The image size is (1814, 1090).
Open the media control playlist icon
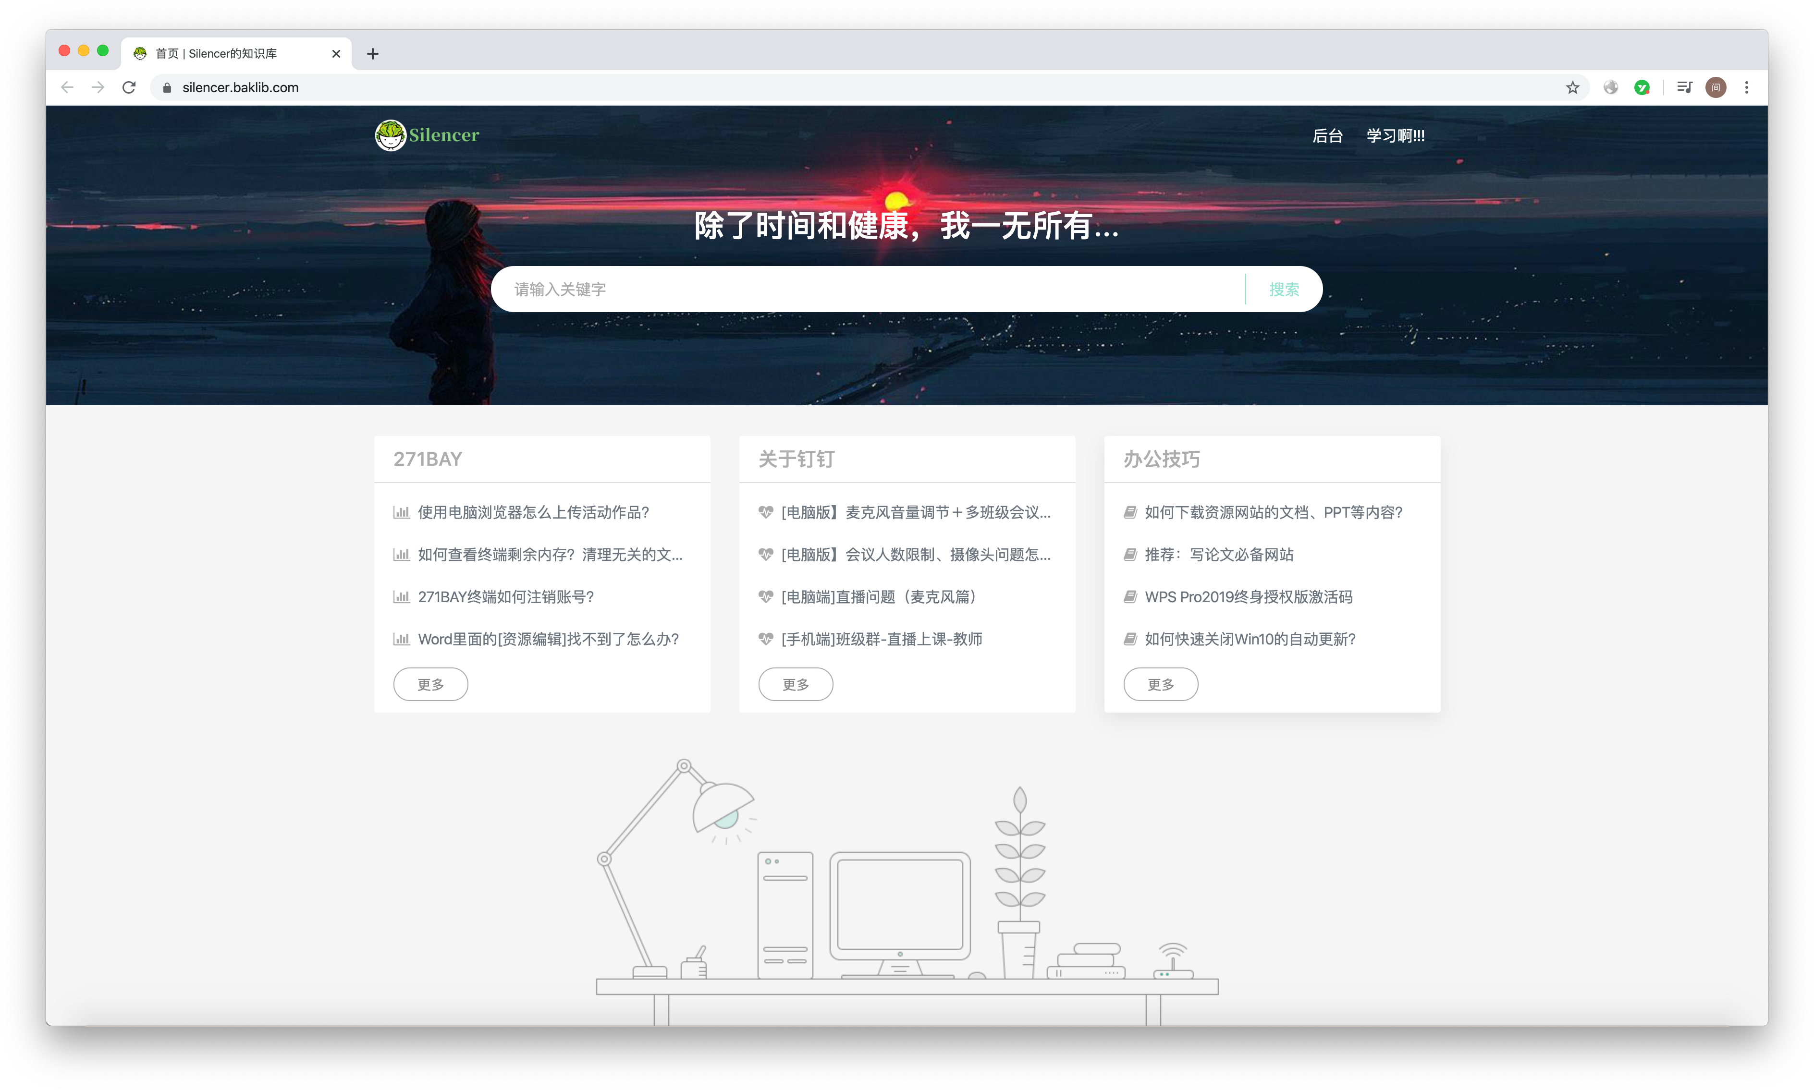click(x=1685, y=87)
